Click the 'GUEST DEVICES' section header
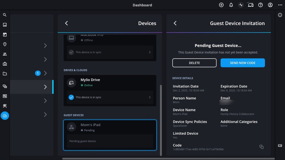Screen dimensions: 285x160 (x=74, y=115)
